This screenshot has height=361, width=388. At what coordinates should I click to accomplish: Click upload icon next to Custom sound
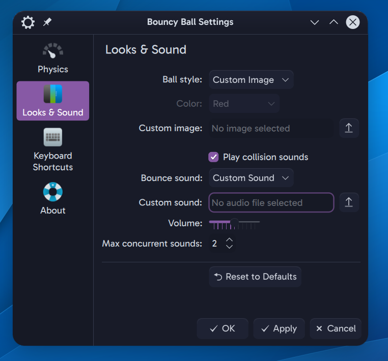tap(349, 202)
